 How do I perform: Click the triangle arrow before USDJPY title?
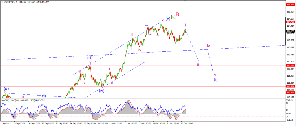pos(2,2)
